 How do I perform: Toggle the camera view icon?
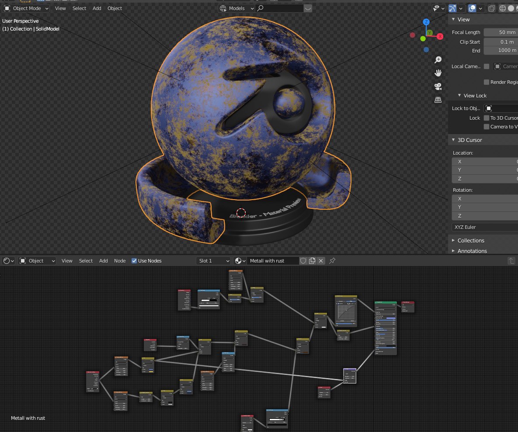click(438, 86)
